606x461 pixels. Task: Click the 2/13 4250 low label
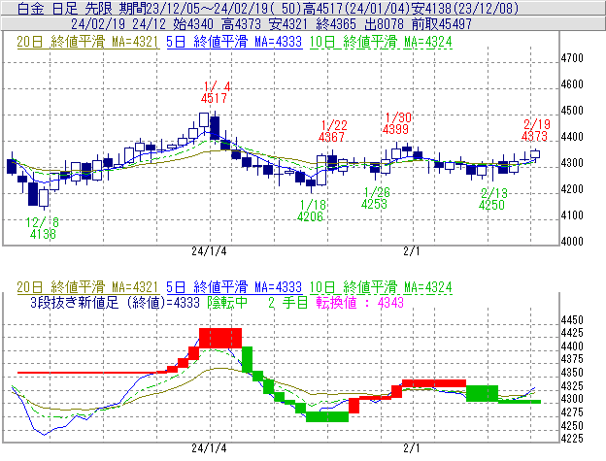click(492, 199)
